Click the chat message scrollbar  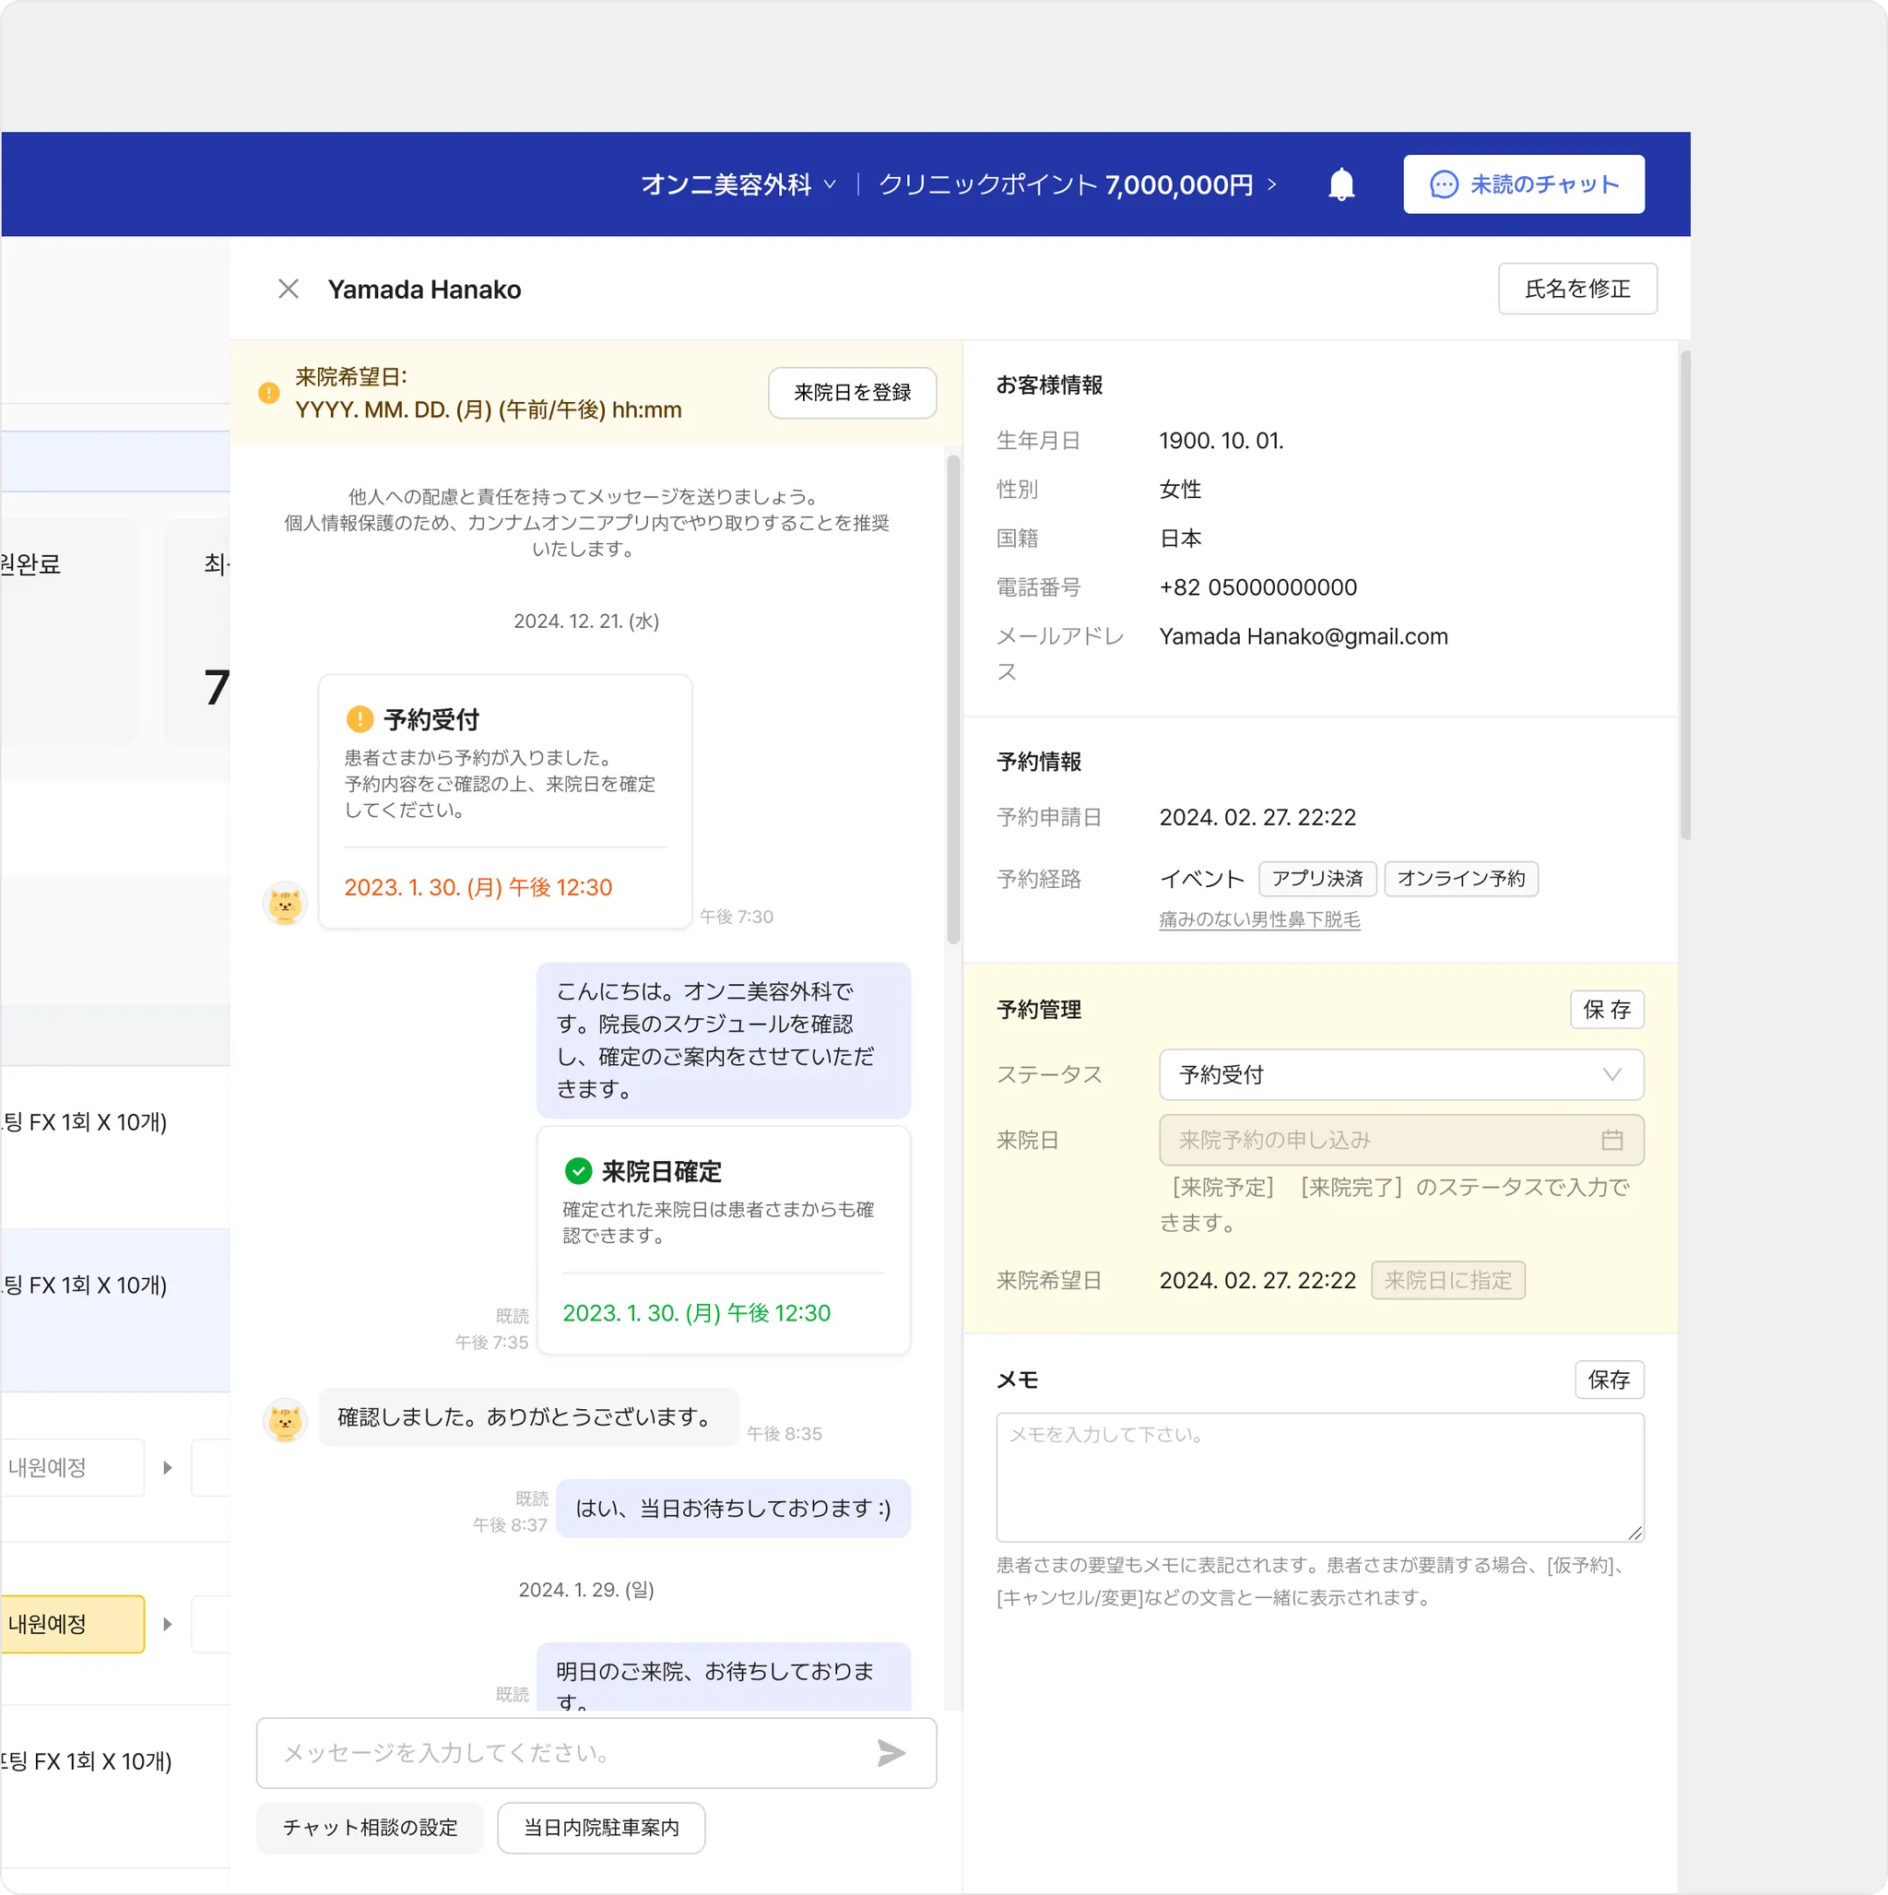pyautogui.click(x=953, y=699)
